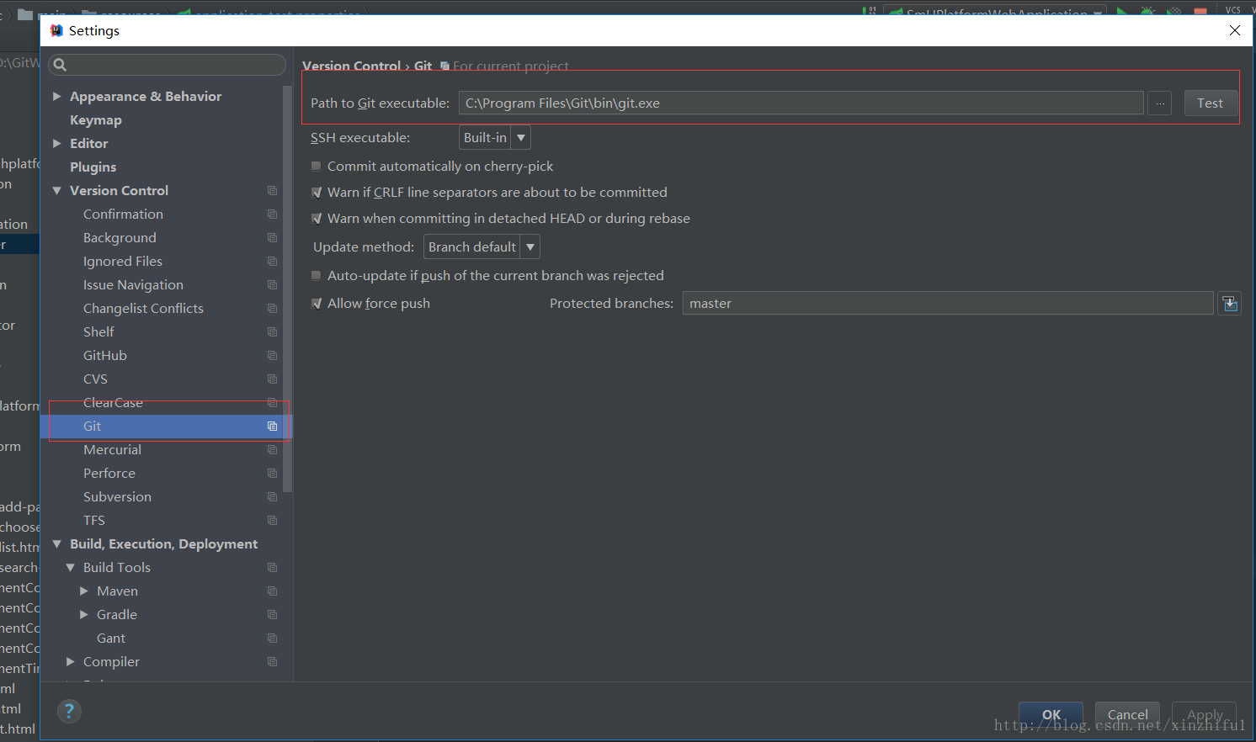Image resolution: width=1256 pixels, height=742 pixels.
Task: Expand Appearance & Behavior section
Action: pyautogui.click(x=57, y=97)
